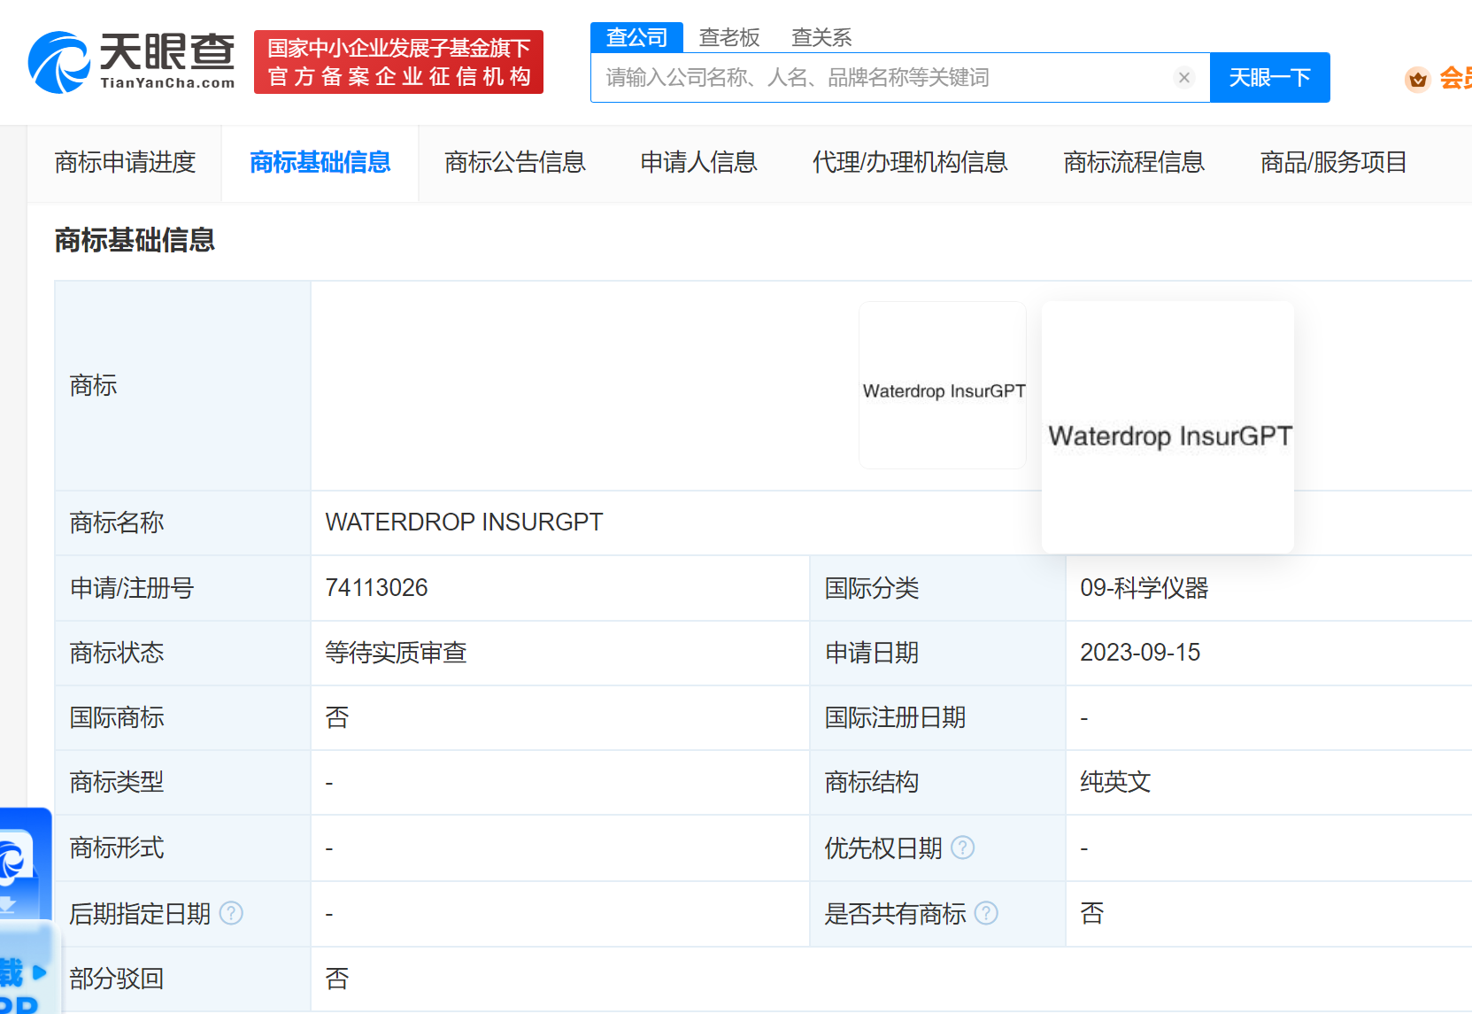Click the 商标状态 label cell

[x=183, y=653]
